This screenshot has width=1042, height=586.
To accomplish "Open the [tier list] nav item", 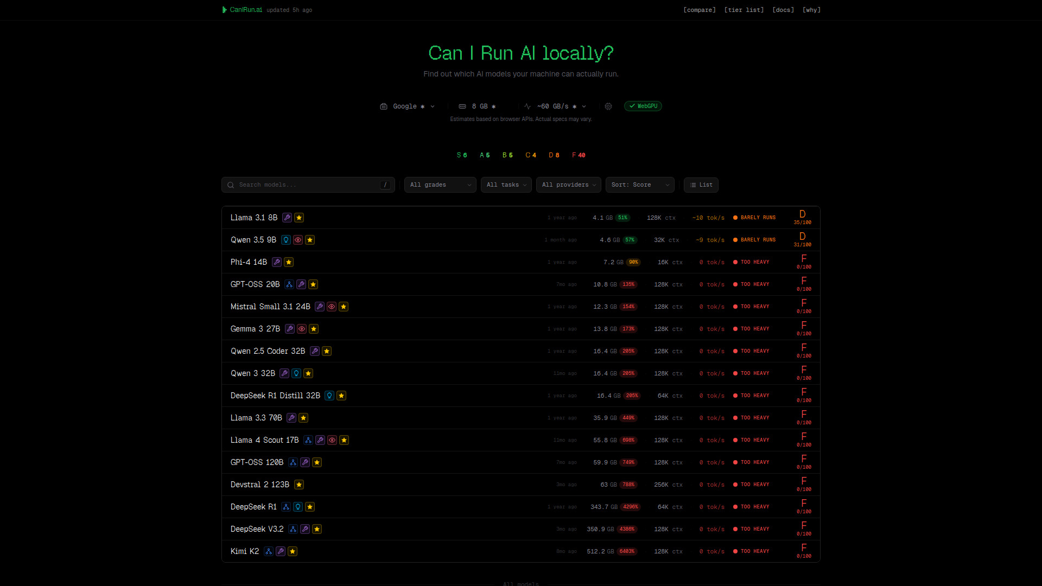I will [x=744, y=10].
